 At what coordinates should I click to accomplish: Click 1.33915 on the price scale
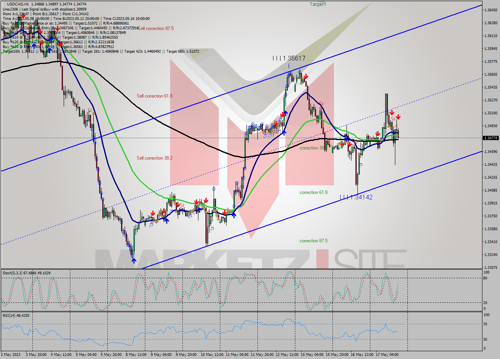(x=491, y=203)
